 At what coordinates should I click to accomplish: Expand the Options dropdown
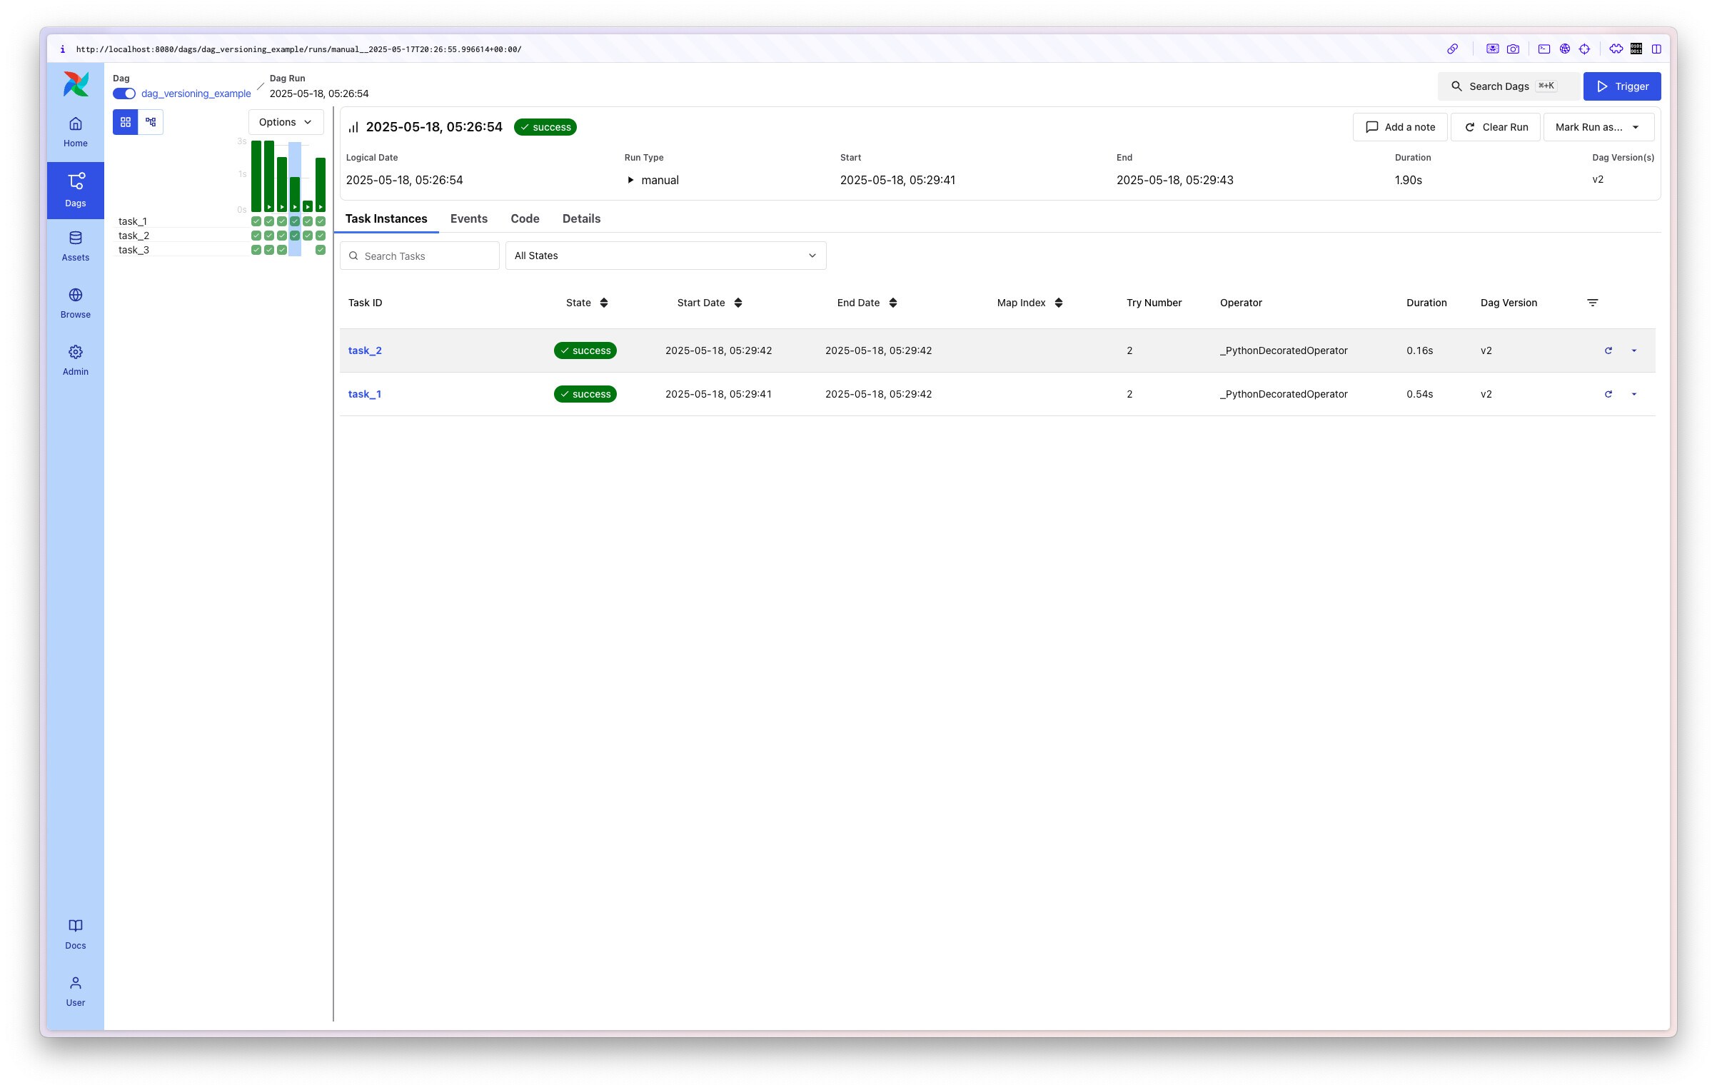(x=286, y=122)
